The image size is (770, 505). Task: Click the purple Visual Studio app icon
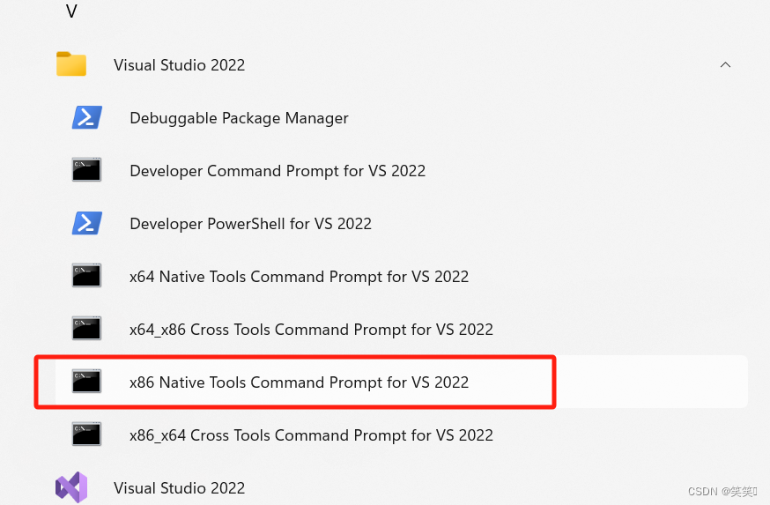click(71, 487)
